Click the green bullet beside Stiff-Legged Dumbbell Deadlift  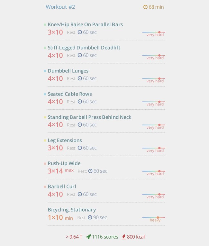pos(45,48)
